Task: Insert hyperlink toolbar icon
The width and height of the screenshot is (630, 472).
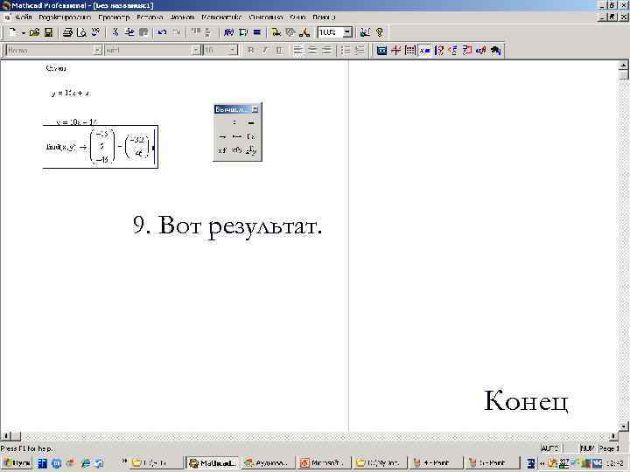Action: [x=276, y=32]
